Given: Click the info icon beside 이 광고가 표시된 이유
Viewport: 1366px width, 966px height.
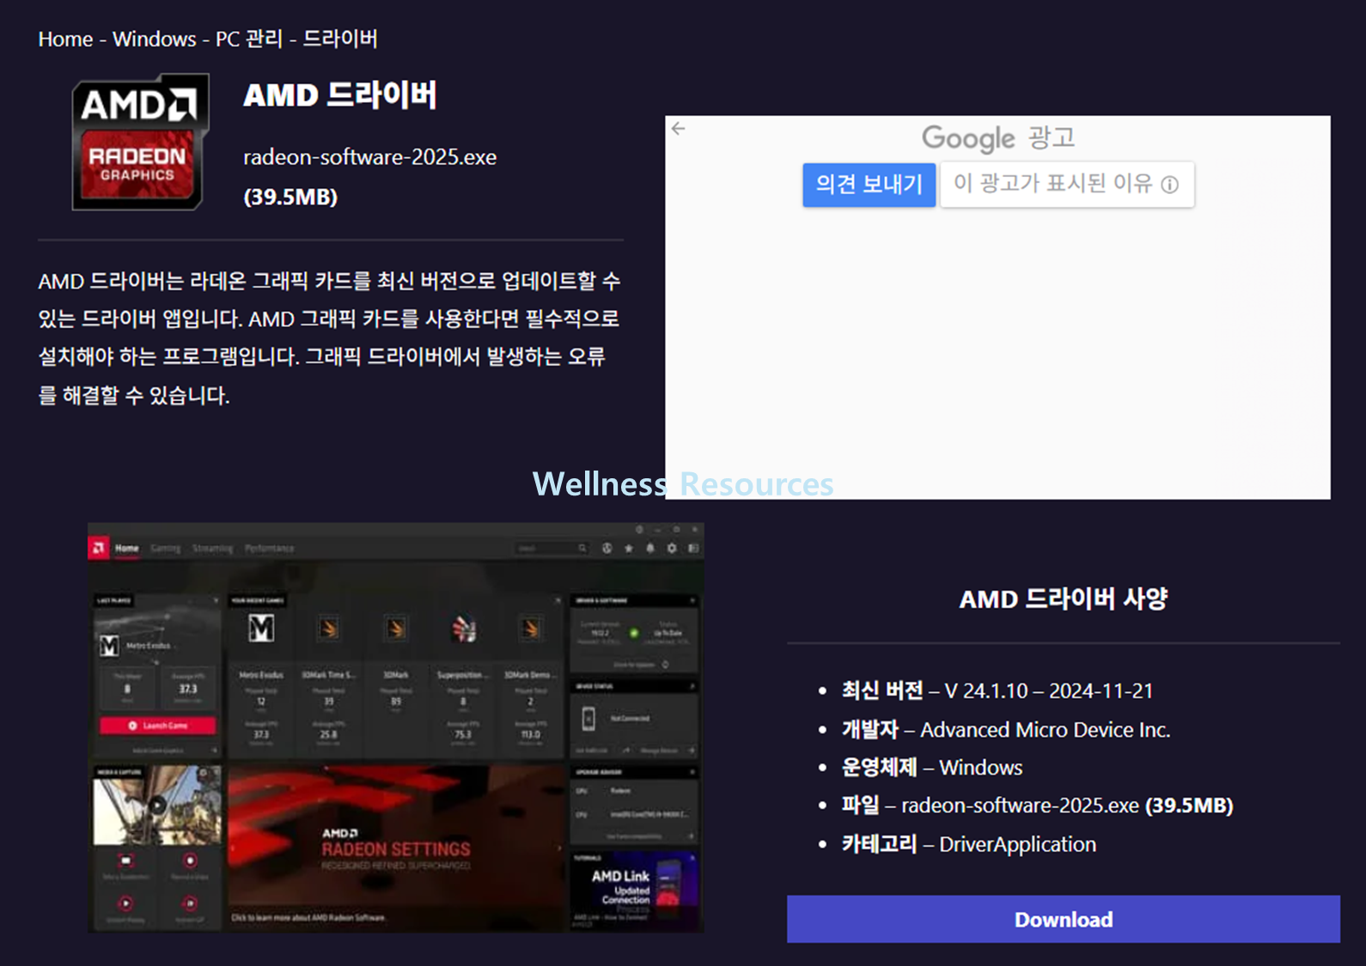Looking at the screenshot, I should (x=1170, y=185).
